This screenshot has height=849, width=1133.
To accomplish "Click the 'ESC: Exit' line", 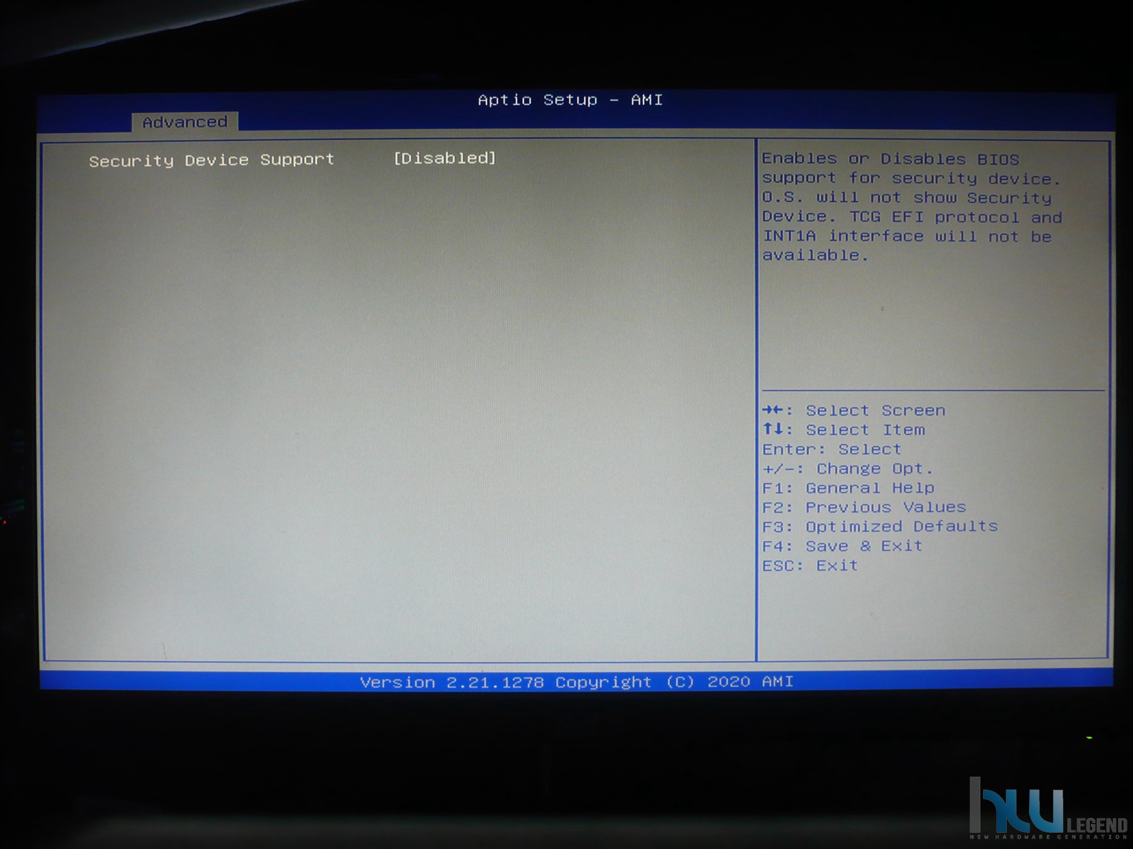I will (811, 565).
